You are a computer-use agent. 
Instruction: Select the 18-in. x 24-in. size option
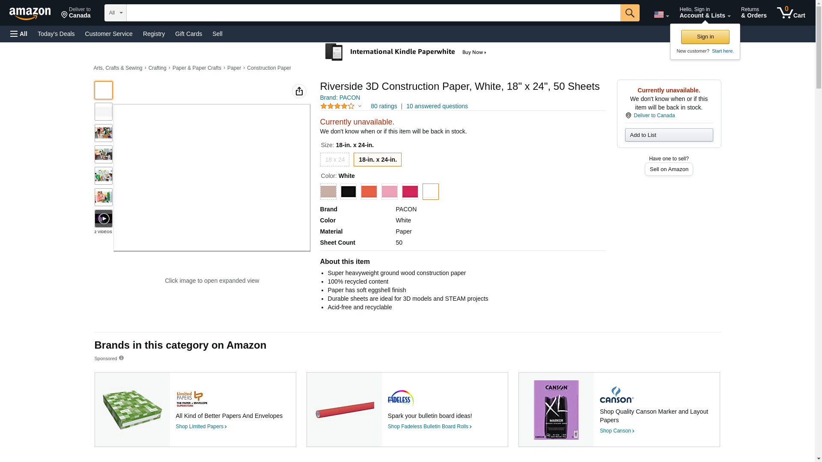click(377, 160)
